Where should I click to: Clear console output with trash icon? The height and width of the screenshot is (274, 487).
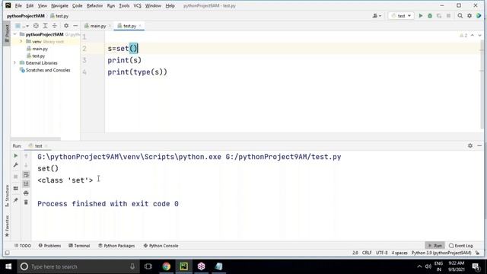26,202
